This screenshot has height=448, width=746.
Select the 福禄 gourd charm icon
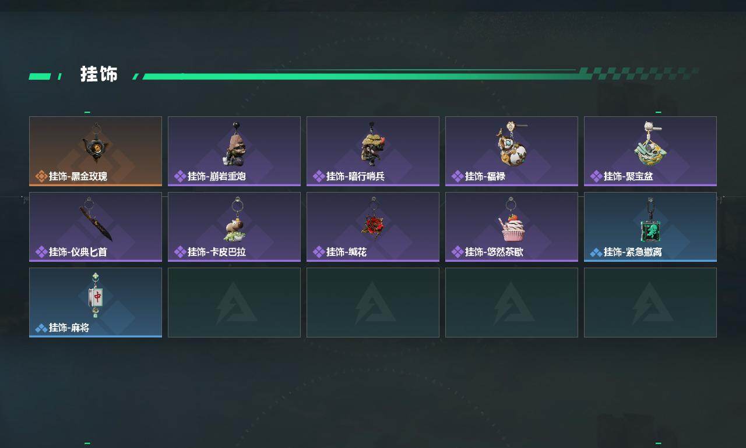tap(512, 143)
